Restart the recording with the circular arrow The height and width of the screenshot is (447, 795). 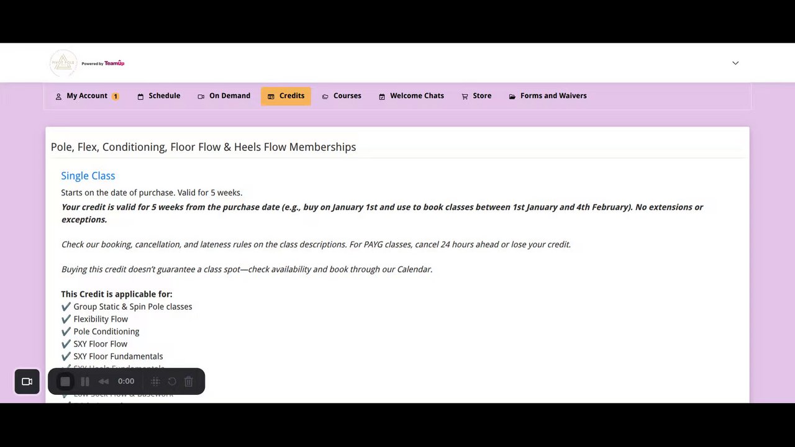[172, 381]
